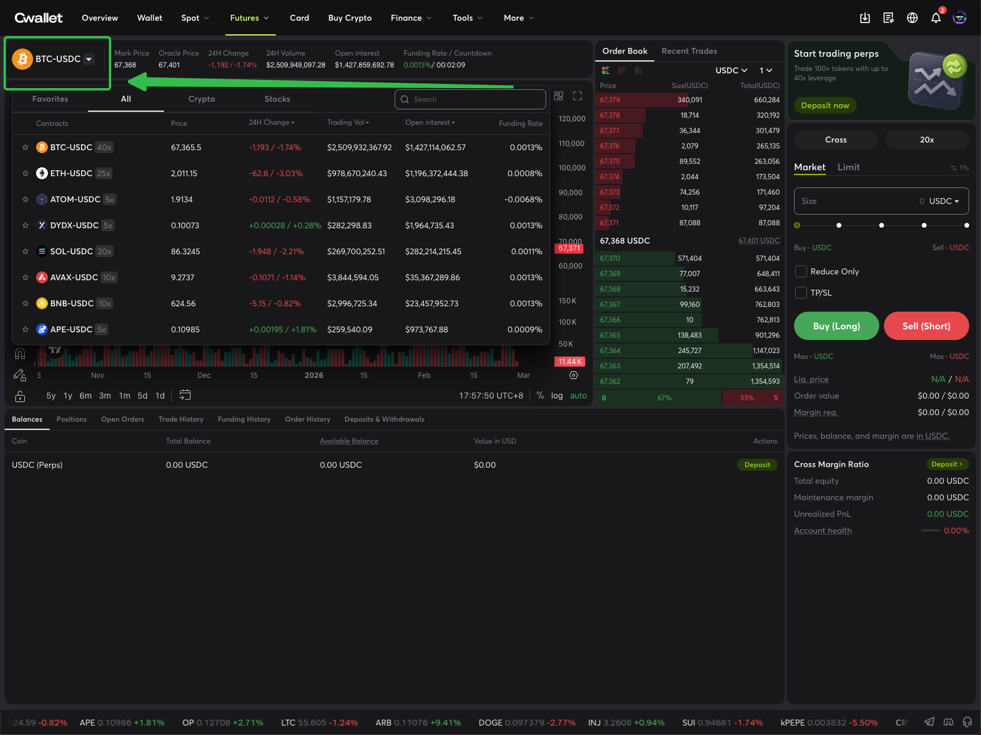Enable the TP/SL checkbox

click(801, 293)
